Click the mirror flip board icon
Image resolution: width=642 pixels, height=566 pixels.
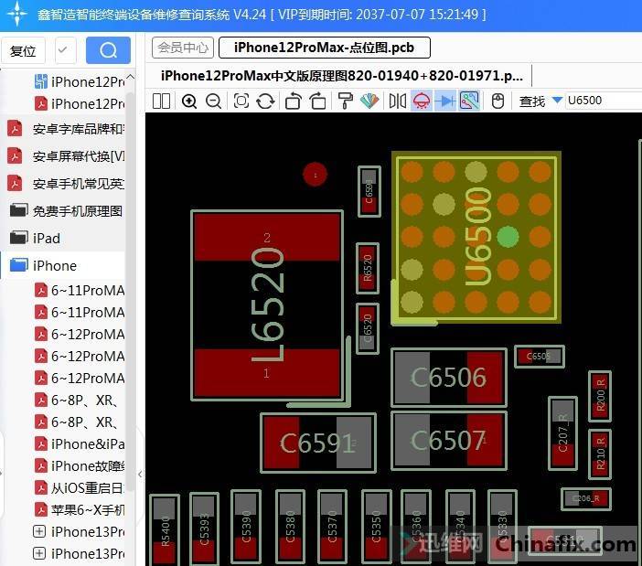(398, 101)
